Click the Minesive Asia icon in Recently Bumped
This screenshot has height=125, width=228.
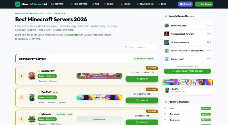point(167,26)
